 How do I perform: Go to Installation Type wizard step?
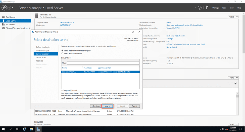pyautogui.click(x=42, y=50)
